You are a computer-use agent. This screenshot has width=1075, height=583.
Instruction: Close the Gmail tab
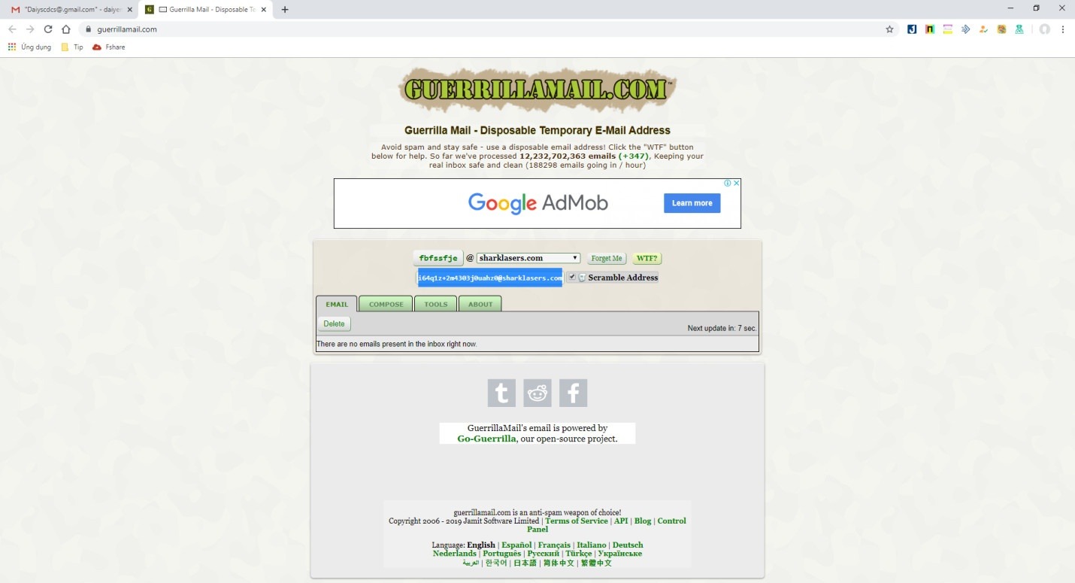pyautogui.click(x=129, y=10)
